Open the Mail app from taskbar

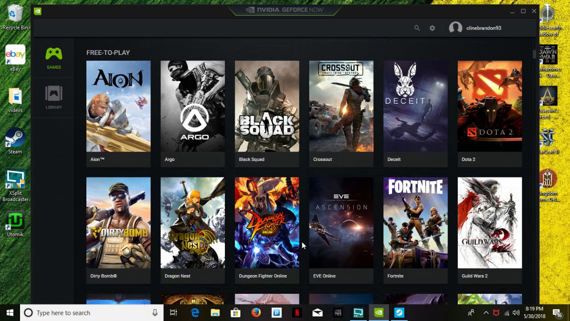pyautogui.click(x=317, y=313)
